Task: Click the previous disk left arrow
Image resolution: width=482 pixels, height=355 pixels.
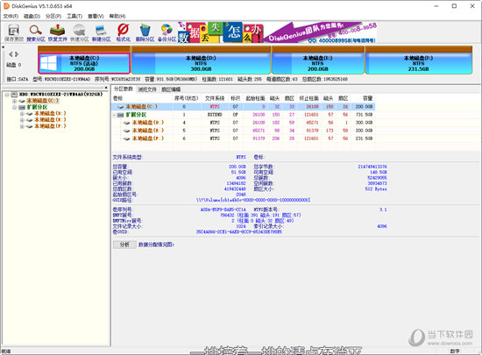Action: pos(11,54)
